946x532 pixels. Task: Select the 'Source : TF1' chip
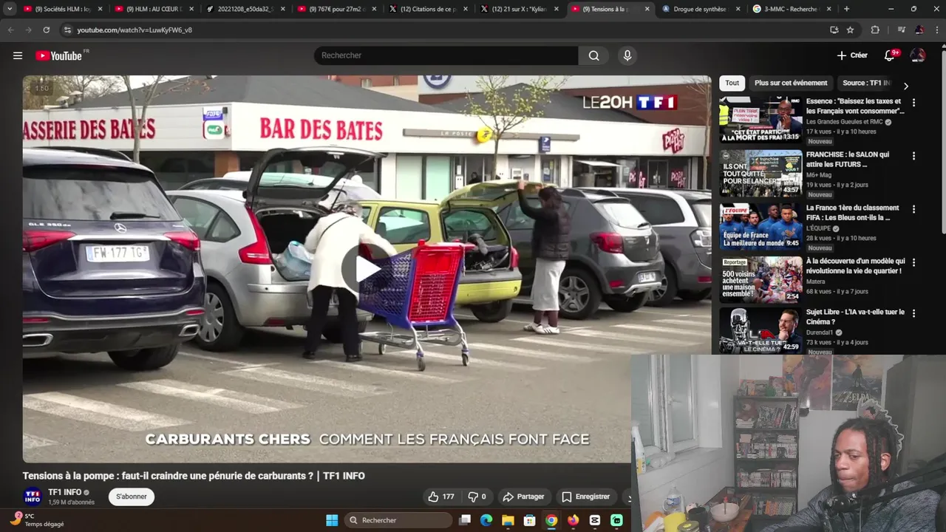[866, 83]
